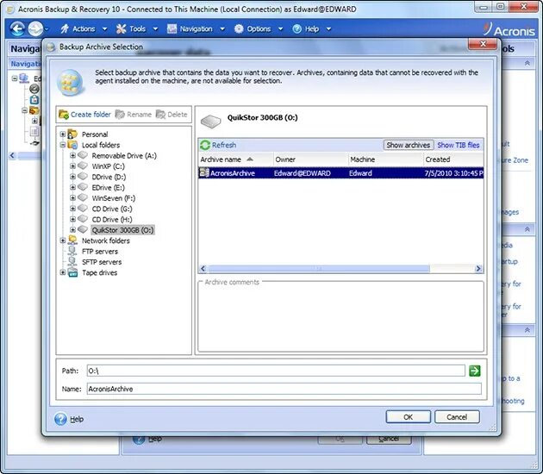Switch to Show TIB files view
This screenshot has width=543, height=474.
pyautogui.click(x=459, y=145)
